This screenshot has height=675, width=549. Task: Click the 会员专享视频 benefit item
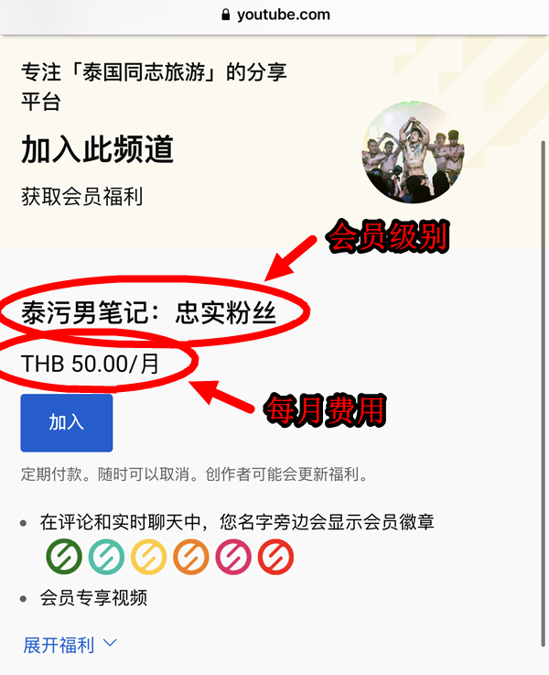pos(93,597)
